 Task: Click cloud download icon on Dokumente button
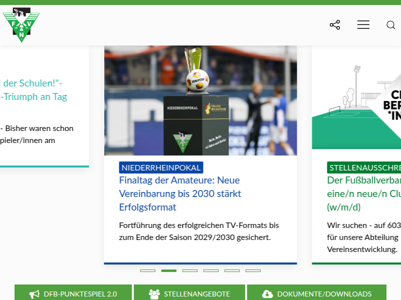click(268, 294)
